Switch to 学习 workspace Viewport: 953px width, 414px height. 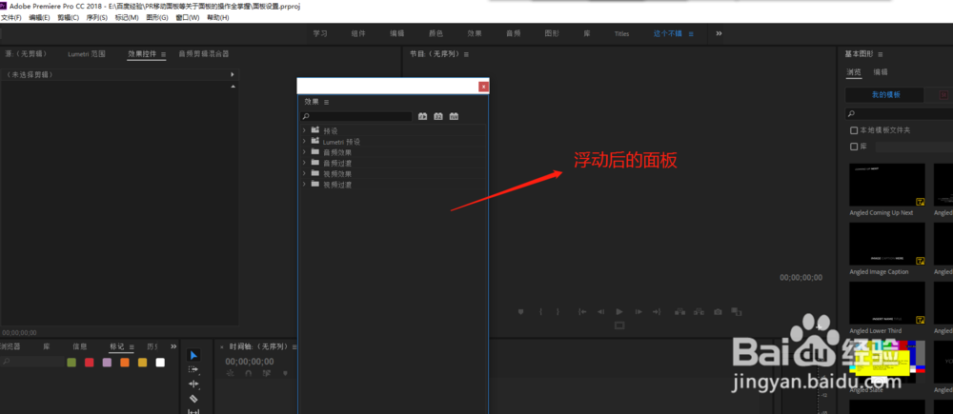(320, 34)
